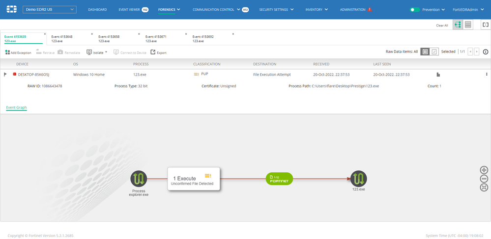This screenshot has width=491, height=239.
Task: Click the Clear All link
Action: 442,26
